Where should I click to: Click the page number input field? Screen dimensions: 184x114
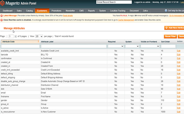pyautogui.click(x=11, y=36)
